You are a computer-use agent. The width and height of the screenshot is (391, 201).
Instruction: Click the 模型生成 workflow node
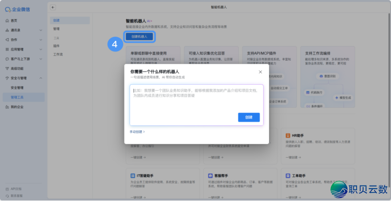click(343, 98)
